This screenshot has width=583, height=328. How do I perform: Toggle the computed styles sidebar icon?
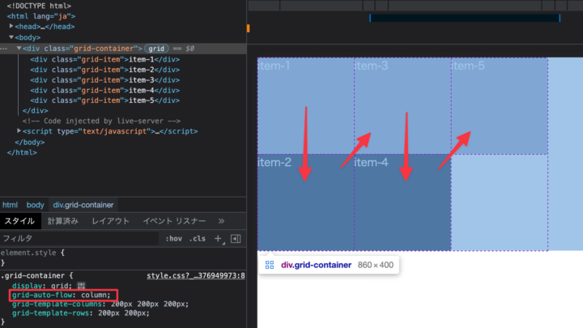pyautogui.click(x=236, y=239)
